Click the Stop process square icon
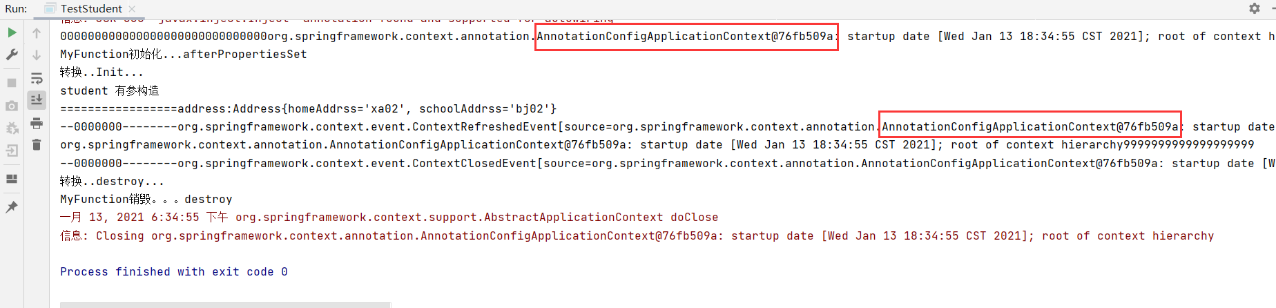 tap(12, 83)
